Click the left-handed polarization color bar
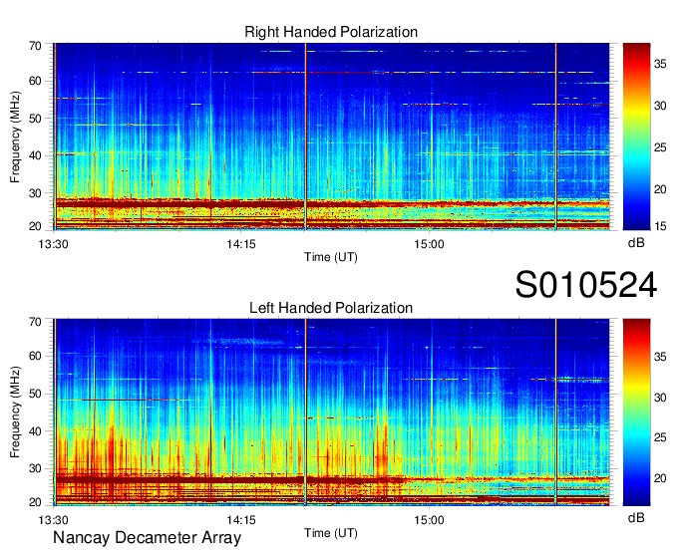 coord(636,412)
